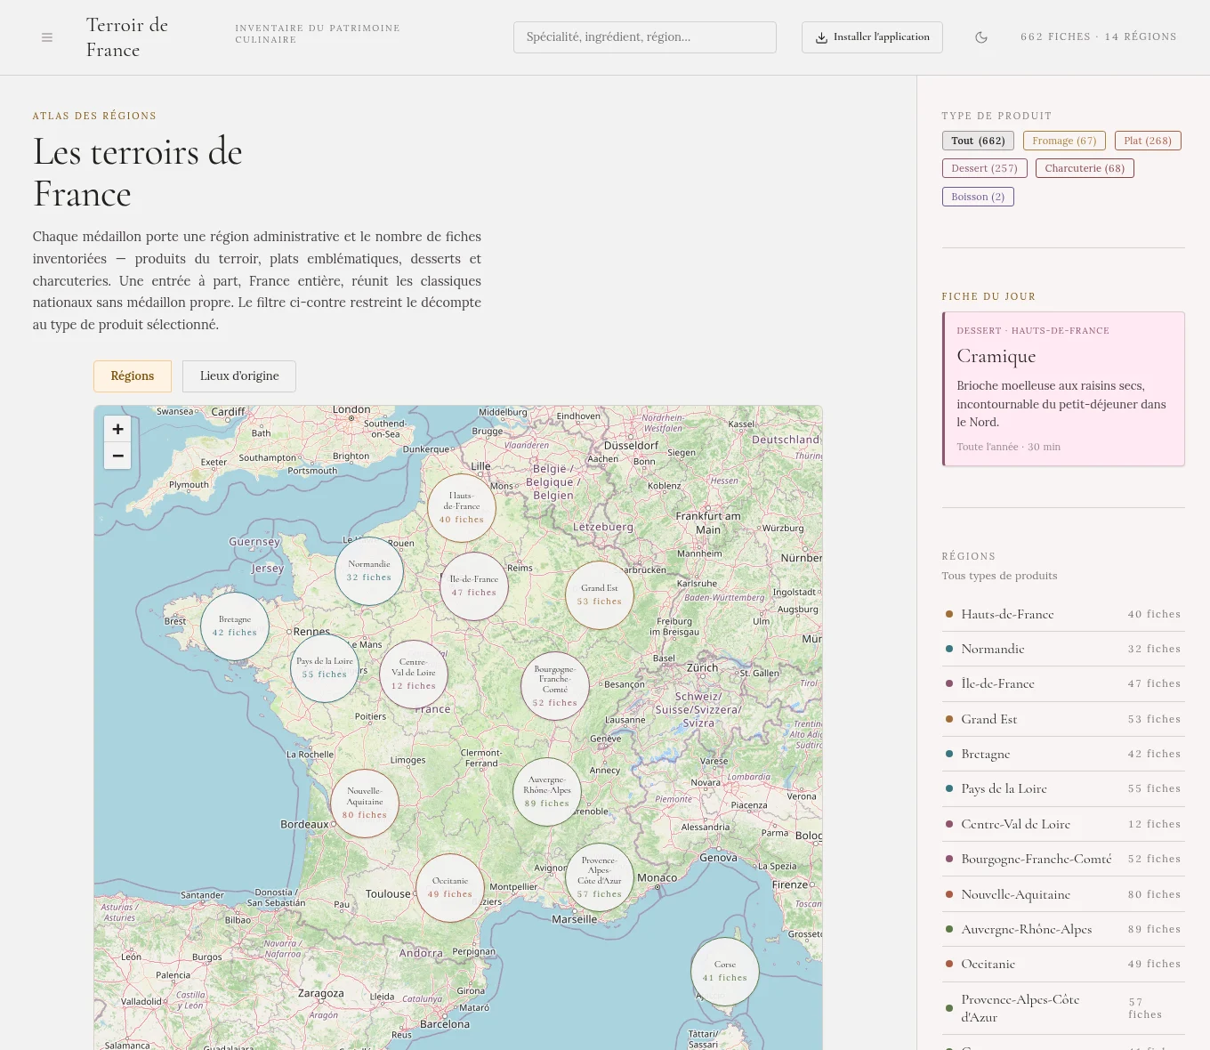Select Hauts-de-France row in regions list
This screenshot has width=1210, height=1050.
click(1063, 614)
